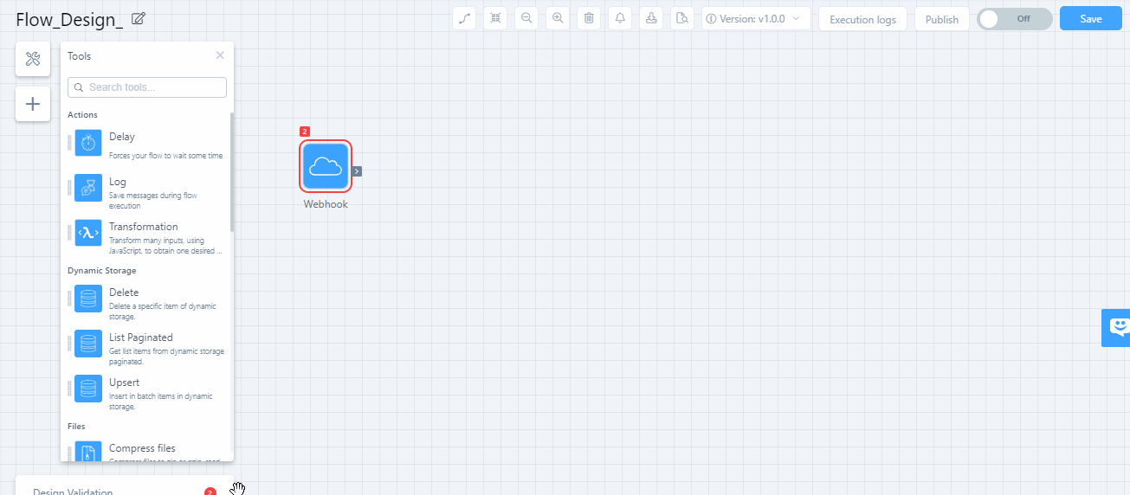Select the Log tool icon
Viewport: 1130px width, 495px height.
(88, 189)
